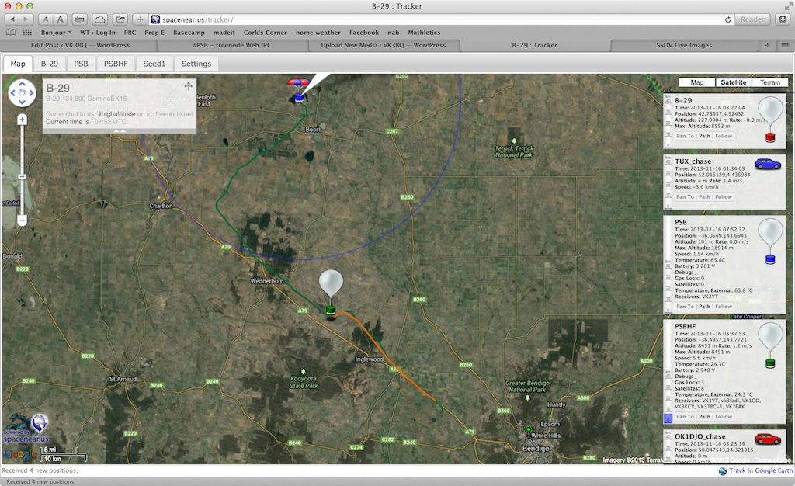795x486 pixels.
Task: Open the Settings tab
Action: pyautogui.click(x=196, y=64)
